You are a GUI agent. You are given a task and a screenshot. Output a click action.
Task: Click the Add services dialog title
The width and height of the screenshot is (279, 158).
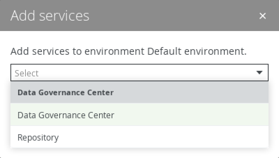pos(50,16)
